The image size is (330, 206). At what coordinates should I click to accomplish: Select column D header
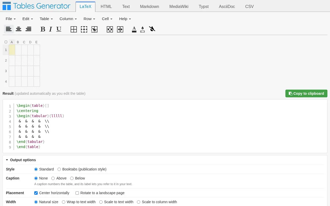[30, 42]
